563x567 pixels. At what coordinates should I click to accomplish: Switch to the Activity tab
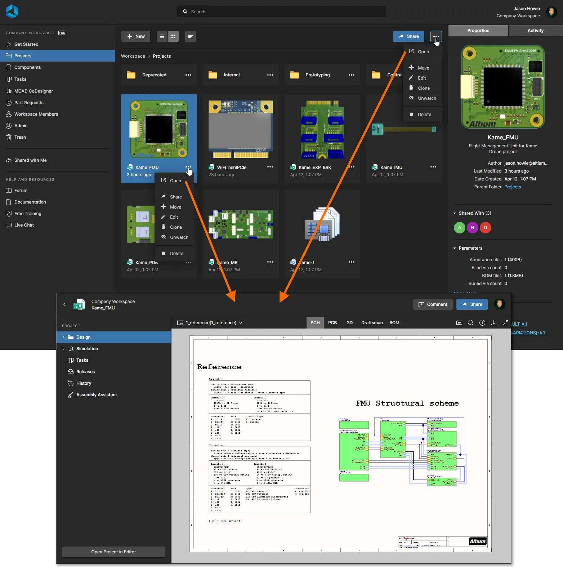(x=536, y=31)
